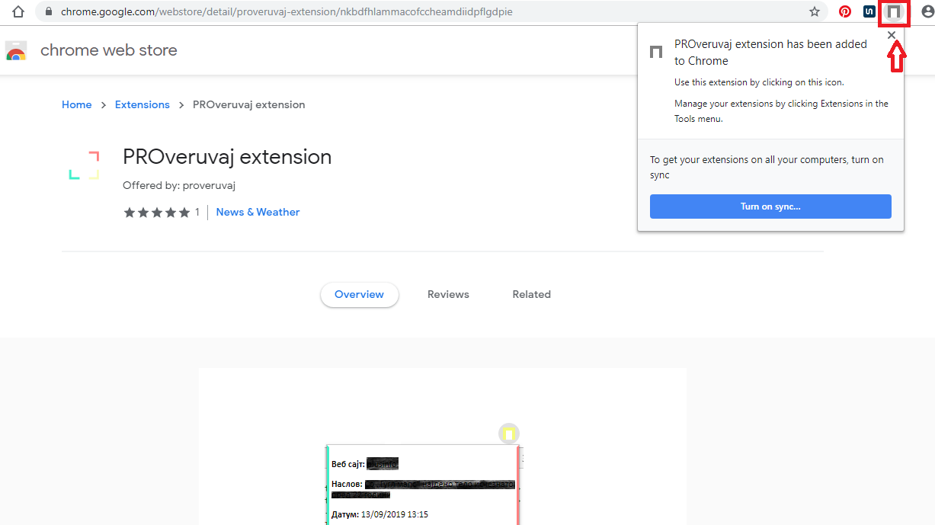935x525 pixels.
Task: Select the Overview tab
Action: (x=359, y=295)
